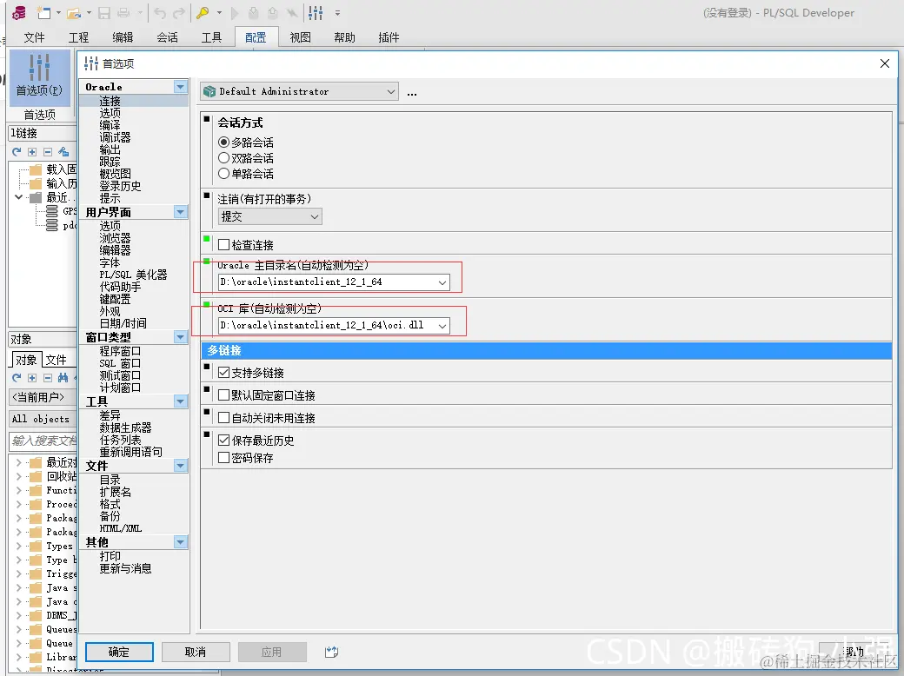Collapse the 其他 category section

click(181, 541)
